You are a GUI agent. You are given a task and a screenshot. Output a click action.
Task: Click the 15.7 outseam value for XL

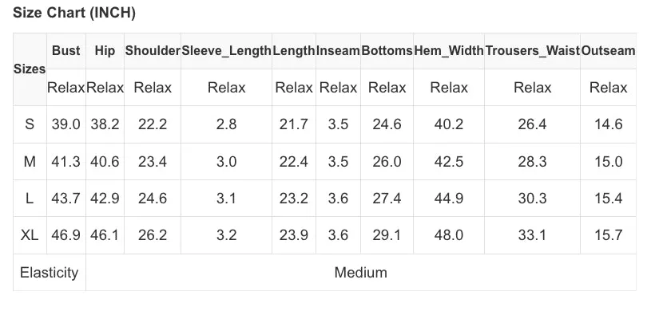pos(608,235)
